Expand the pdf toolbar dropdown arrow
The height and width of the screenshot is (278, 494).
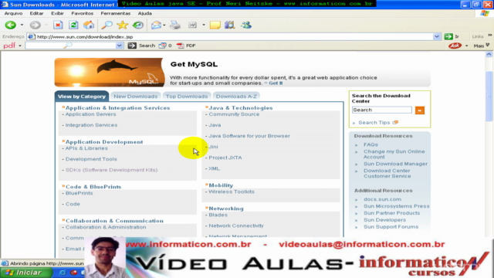(x=20, y=46)
